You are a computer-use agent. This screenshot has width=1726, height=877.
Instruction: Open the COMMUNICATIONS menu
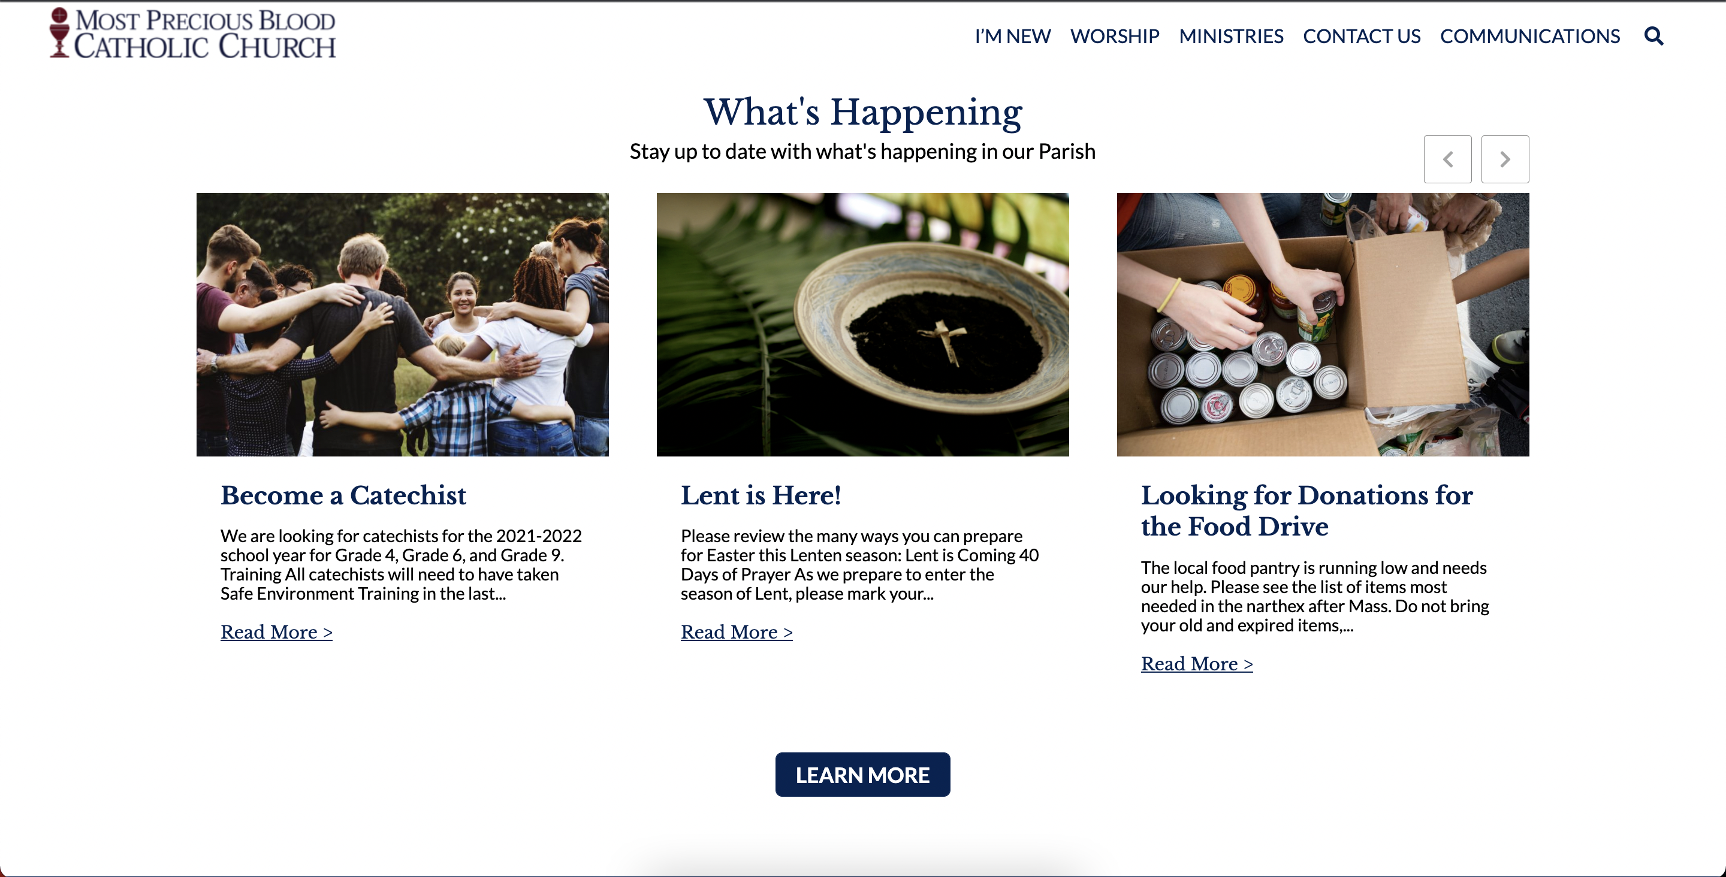pyautogui.click(x=1529, y=36)
